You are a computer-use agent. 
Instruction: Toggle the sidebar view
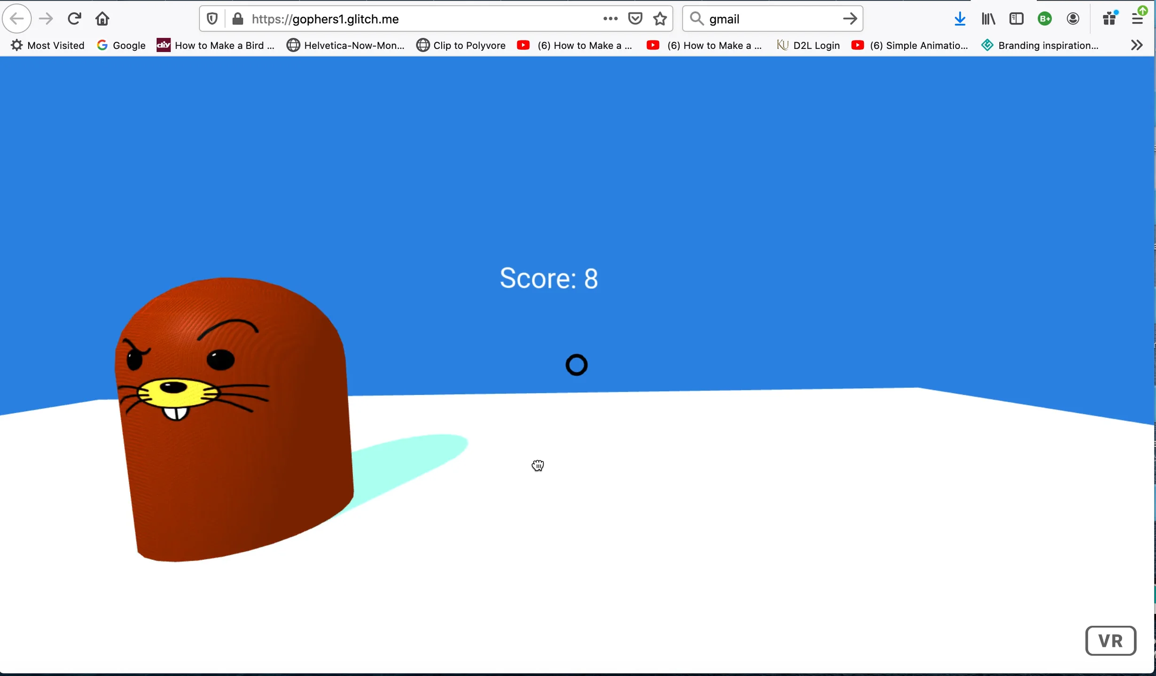click(1016, 19)
